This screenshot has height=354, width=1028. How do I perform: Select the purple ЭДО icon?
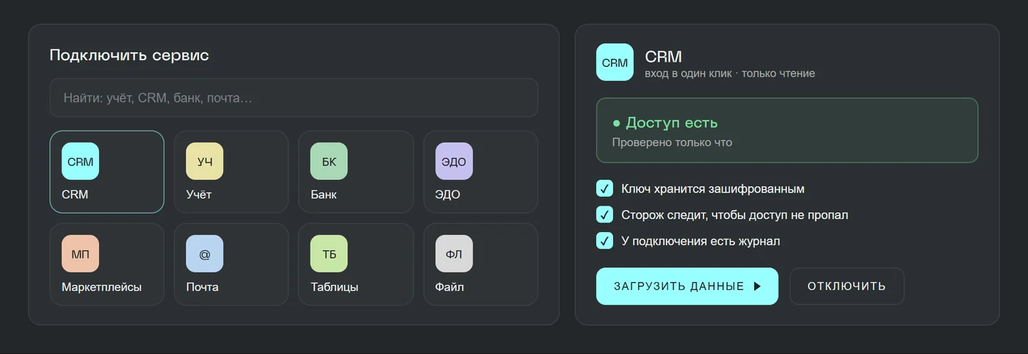coord(454,162)
